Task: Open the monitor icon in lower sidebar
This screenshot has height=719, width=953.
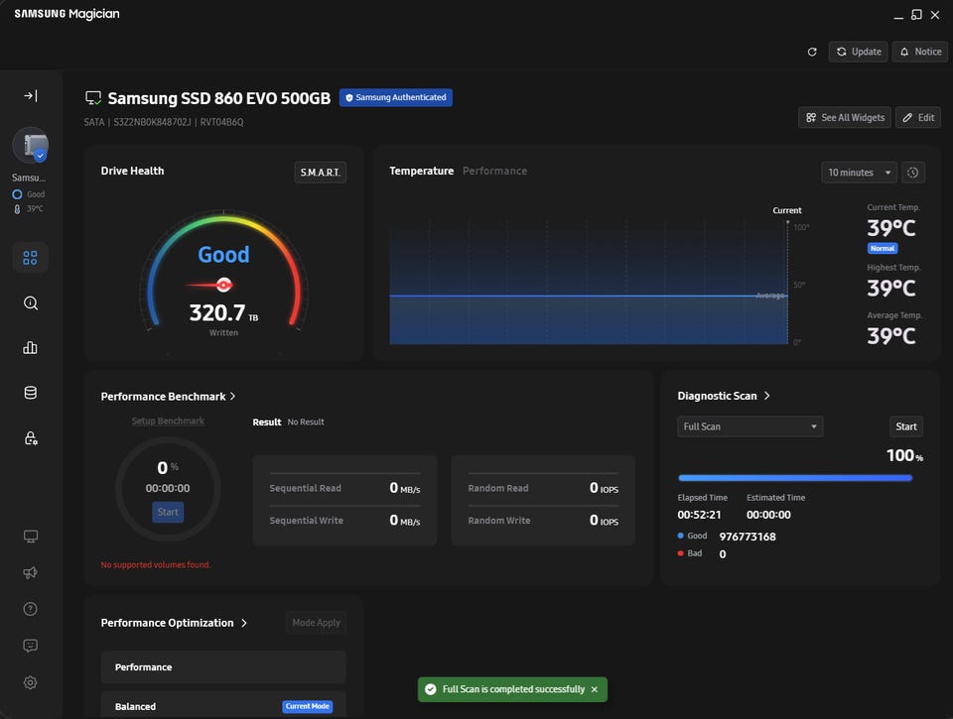Action: [31, 537]
